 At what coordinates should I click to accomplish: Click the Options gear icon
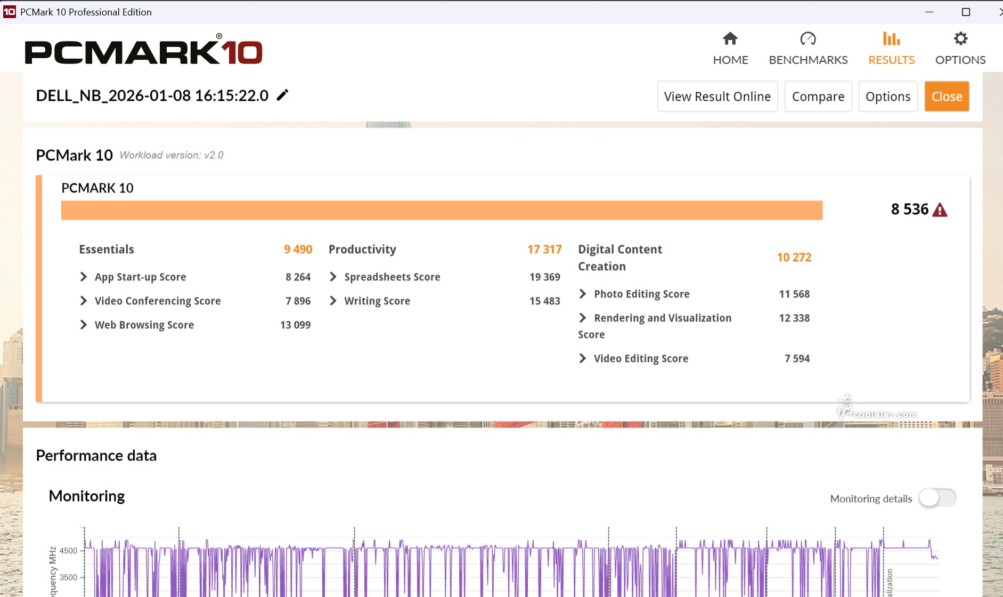coord(960,38)
